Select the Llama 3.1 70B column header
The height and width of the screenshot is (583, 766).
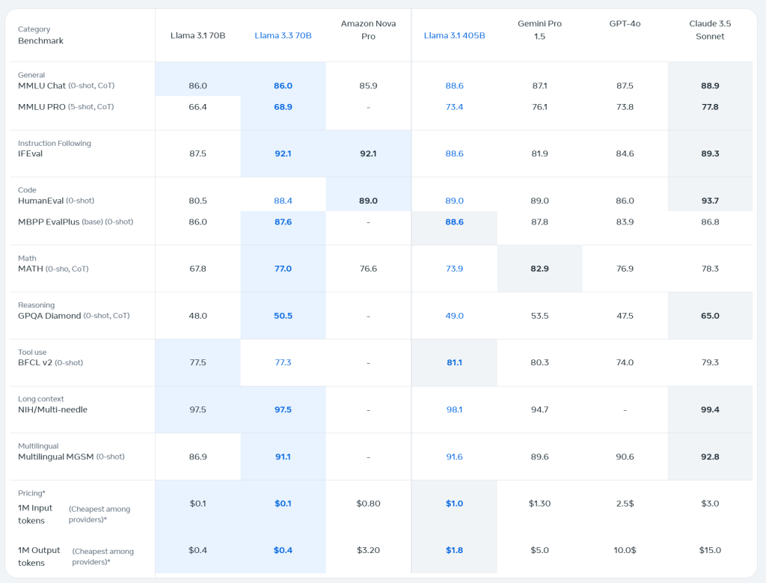[x=197, y=35]
